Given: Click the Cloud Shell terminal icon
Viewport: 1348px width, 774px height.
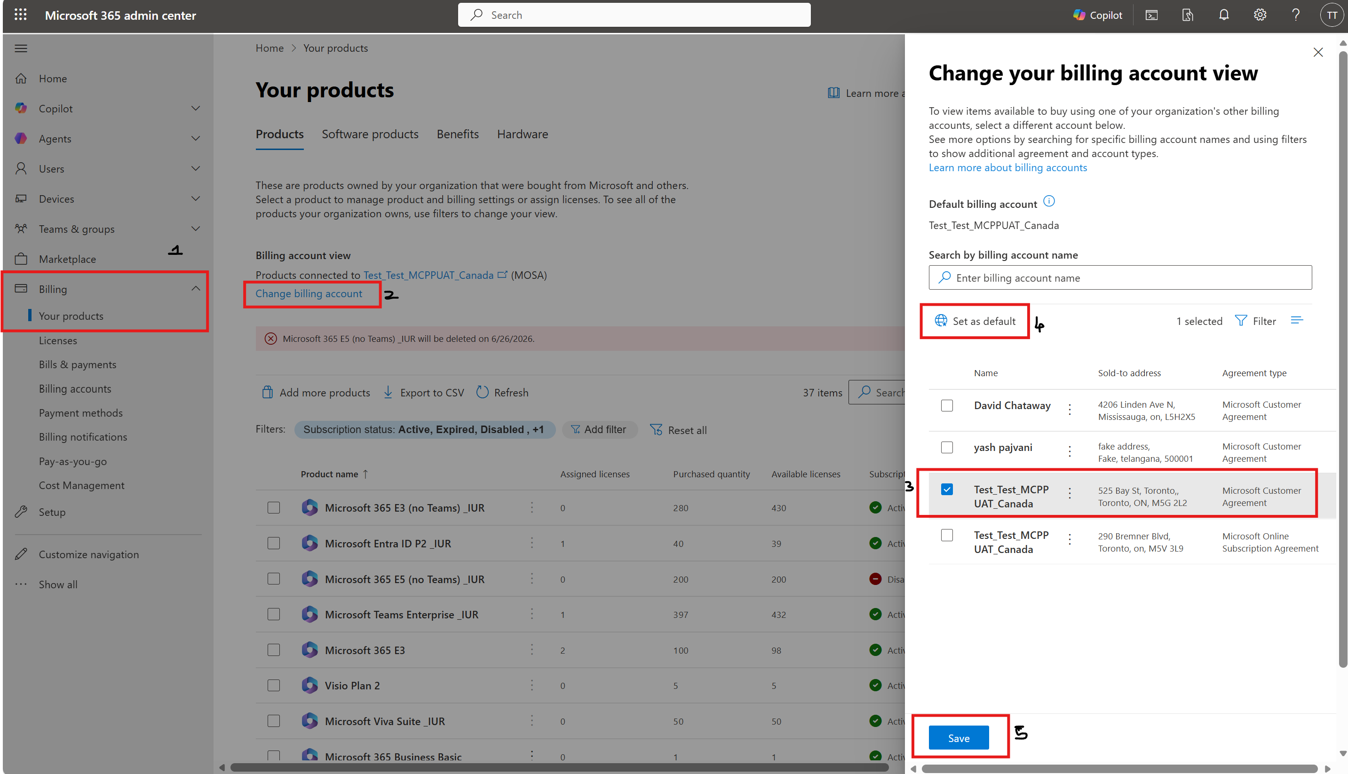Looking at the screenshot, I should point(1151,15).
